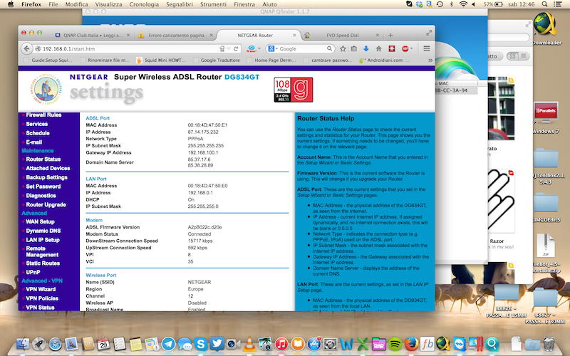Open the Windows 7 Parallels desktop icon
The height and width of the screenshot is (356, 570).
546,117
